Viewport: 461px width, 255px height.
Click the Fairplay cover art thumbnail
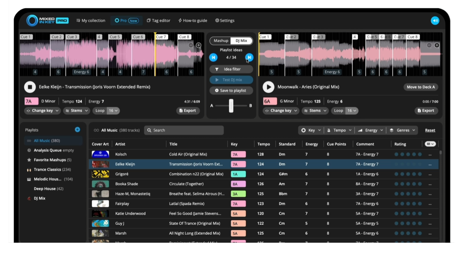100,204
